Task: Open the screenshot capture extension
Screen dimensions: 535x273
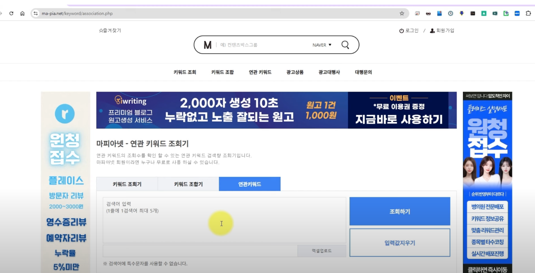Action: pyautogui.click(x=417, y=13)
